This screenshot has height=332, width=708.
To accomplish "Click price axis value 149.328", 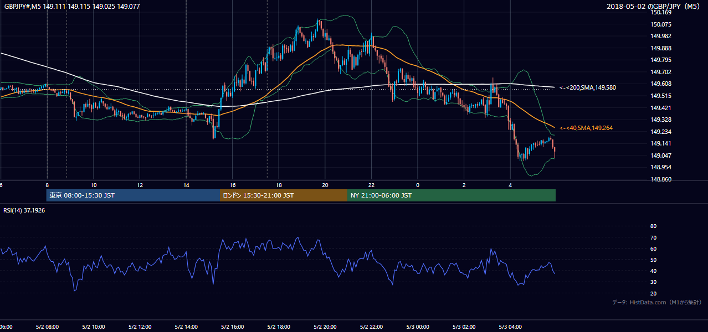I will coord(661,120).
